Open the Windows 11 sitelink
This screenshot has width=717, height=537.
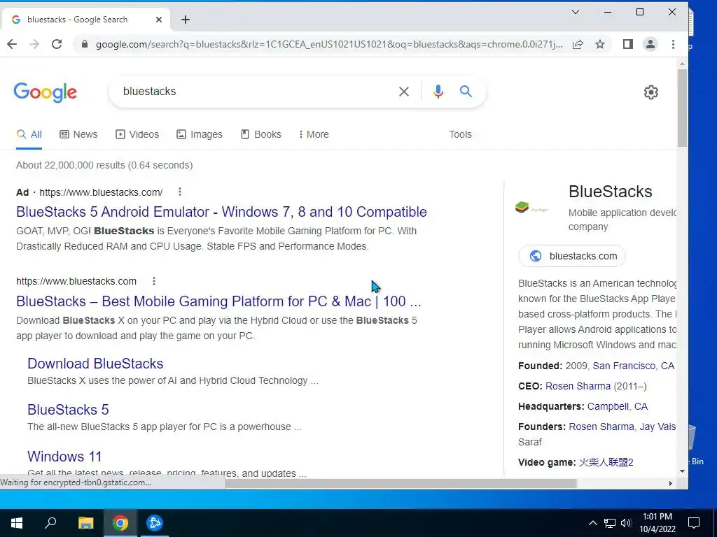pyautogui.click(x=64, y=457)
